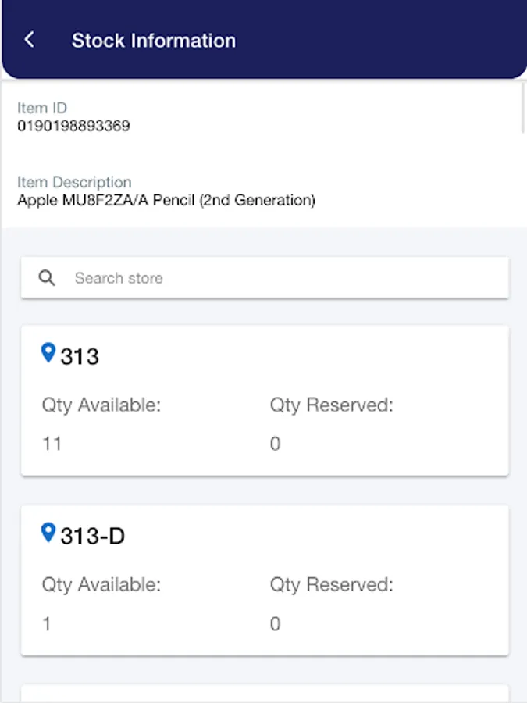This screenshot has width=527, height=703.
Task: Click Qty Reserved value 0 in store 313
Action: (275, 444)
